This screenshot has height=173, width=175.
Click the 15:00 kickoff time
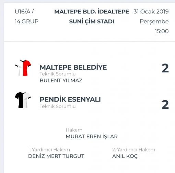pos(162,31)
